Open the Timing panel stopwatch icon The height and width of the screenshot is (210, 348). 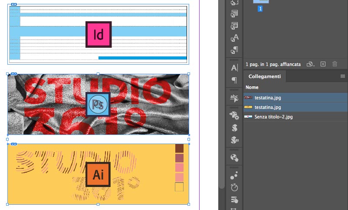click(x=234, y=187)
